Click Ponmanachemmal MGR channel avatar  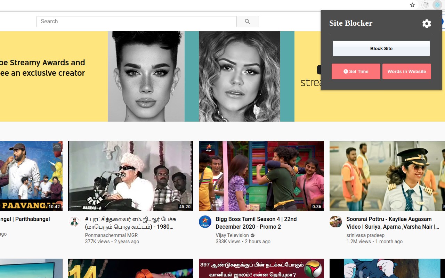click(74, 222)
